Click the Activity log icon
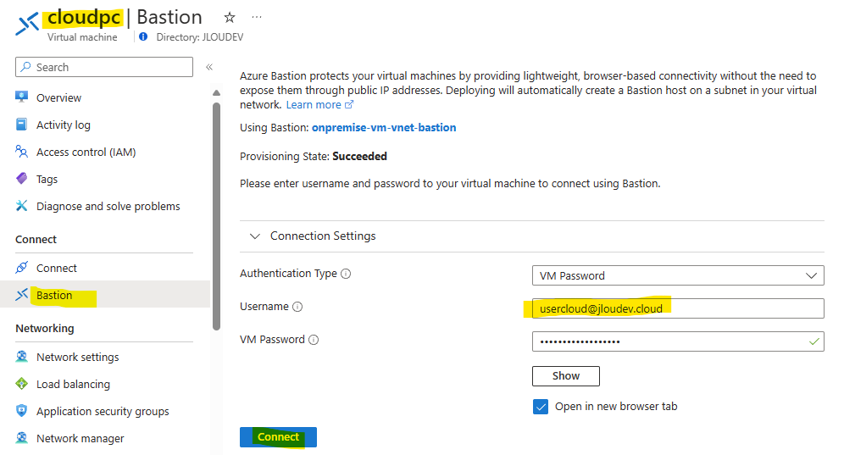Screen dimensions: 844x455 point(21,125)
